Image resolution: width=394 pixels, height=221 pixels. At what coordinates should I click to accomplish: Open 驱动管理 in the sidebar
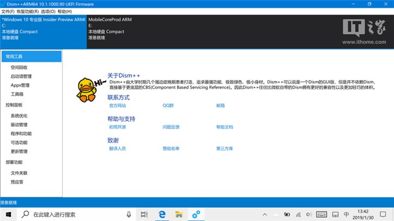19,125
